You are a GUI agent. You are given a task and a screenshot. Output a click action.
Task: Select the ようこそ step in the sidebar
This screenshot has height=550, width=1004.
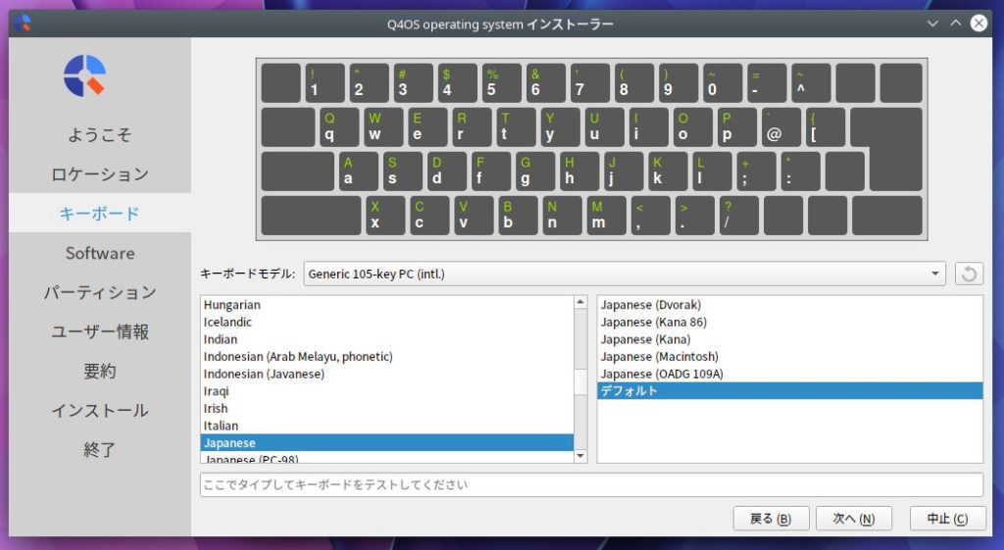(100, 134)
